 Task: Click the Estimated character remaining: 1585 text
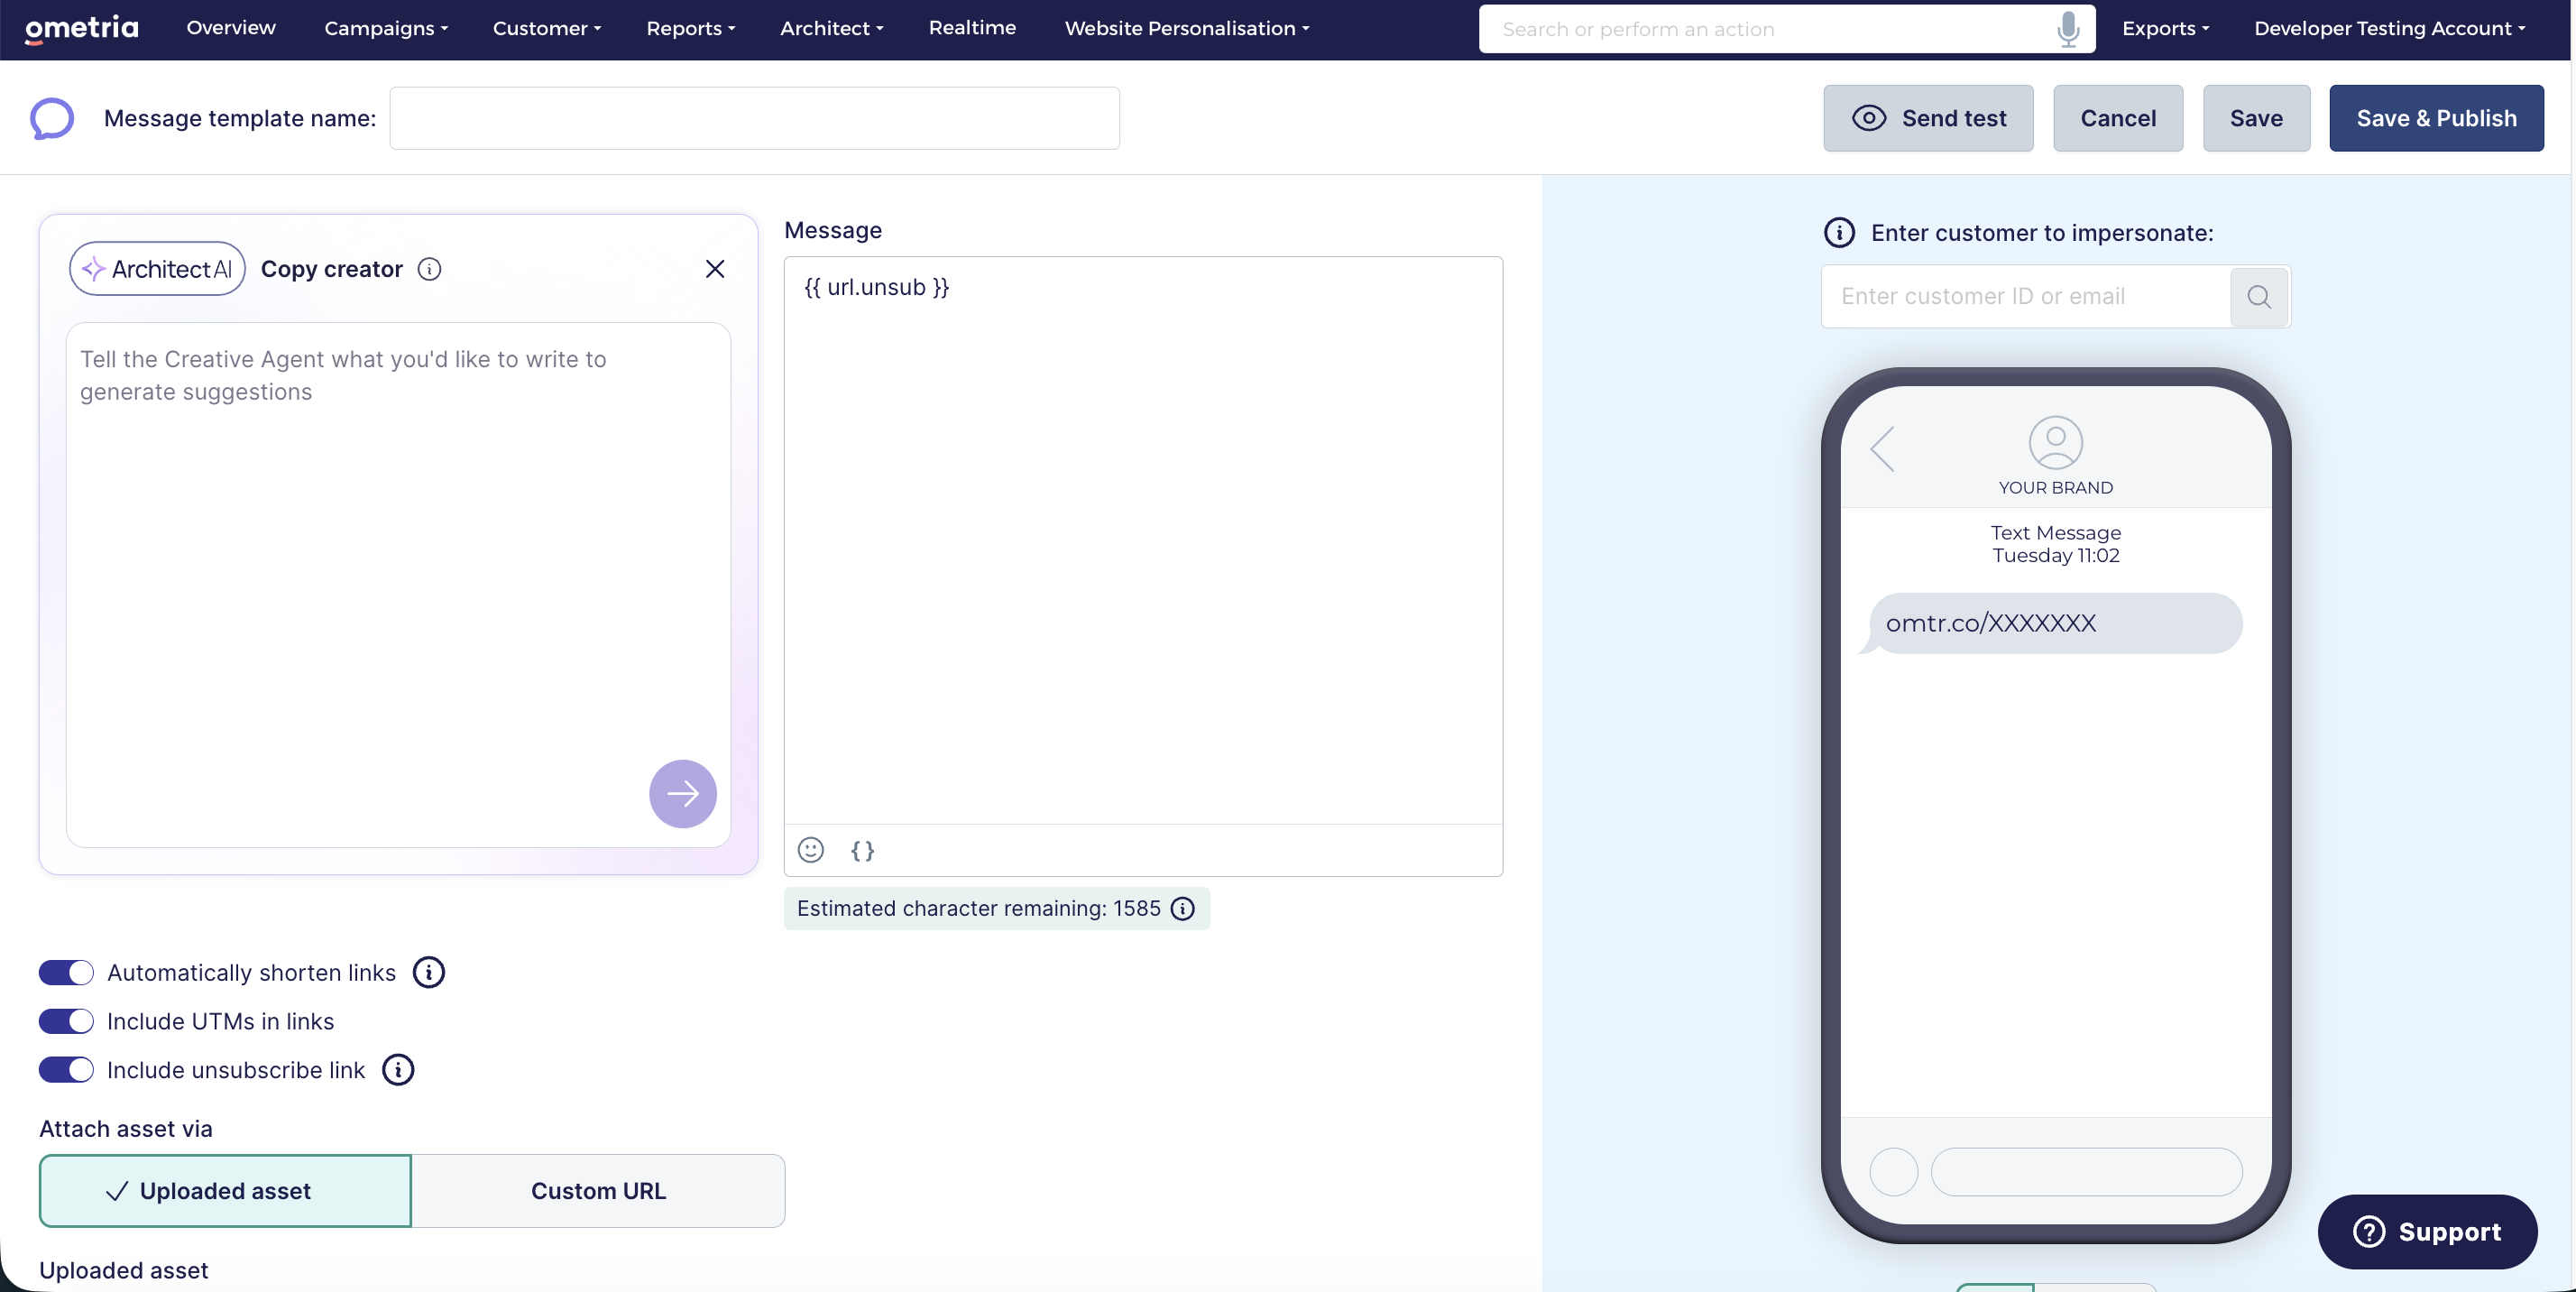click(x=978, y=908)
